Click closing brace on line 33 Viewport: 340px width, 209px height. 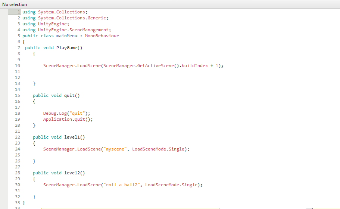[x=24, y=203]
